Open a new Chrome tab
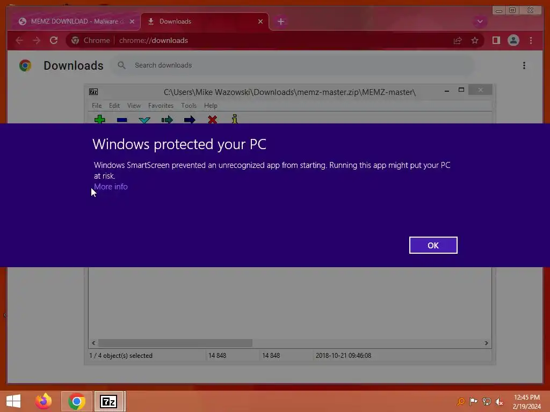The width and height of the screenshot is (550, 412). click(x=280, y=21)
